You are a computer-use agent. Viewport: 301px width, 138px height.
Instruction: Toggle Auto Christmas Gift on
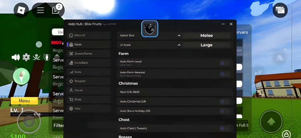coord(225,102)
